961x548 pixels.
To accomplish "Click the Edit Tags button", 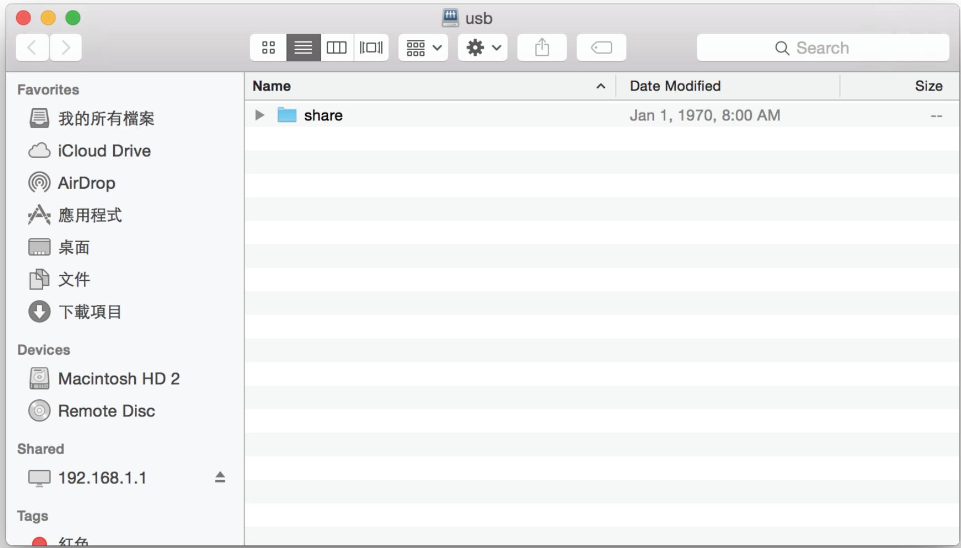I will click(x=601, y=48).
